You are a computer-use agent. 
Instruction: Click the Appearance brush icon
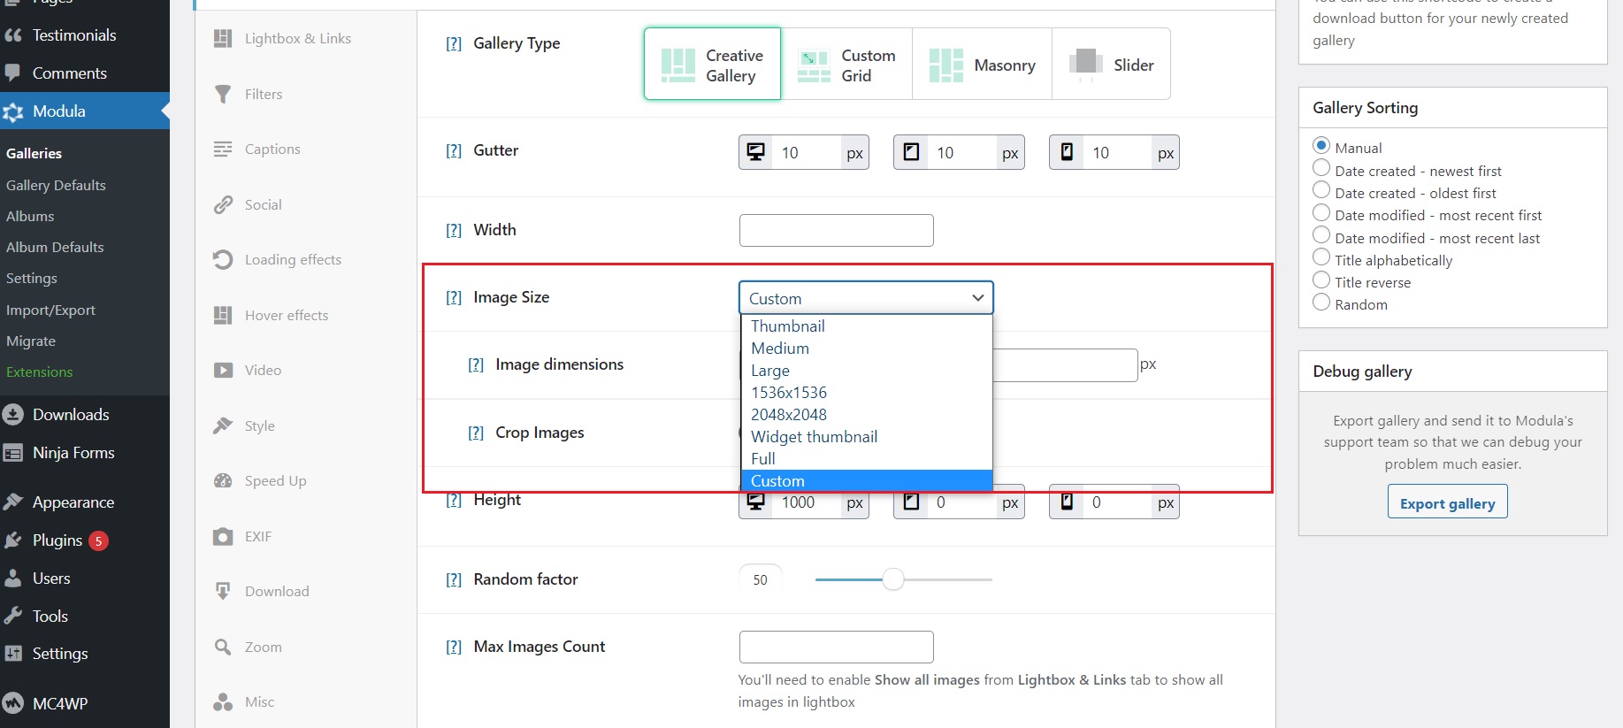click(13, 502)
